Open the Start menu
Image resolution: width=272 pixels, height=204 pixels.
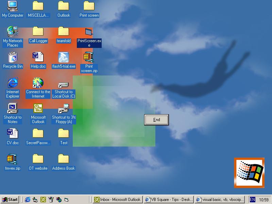coord(10,200)
